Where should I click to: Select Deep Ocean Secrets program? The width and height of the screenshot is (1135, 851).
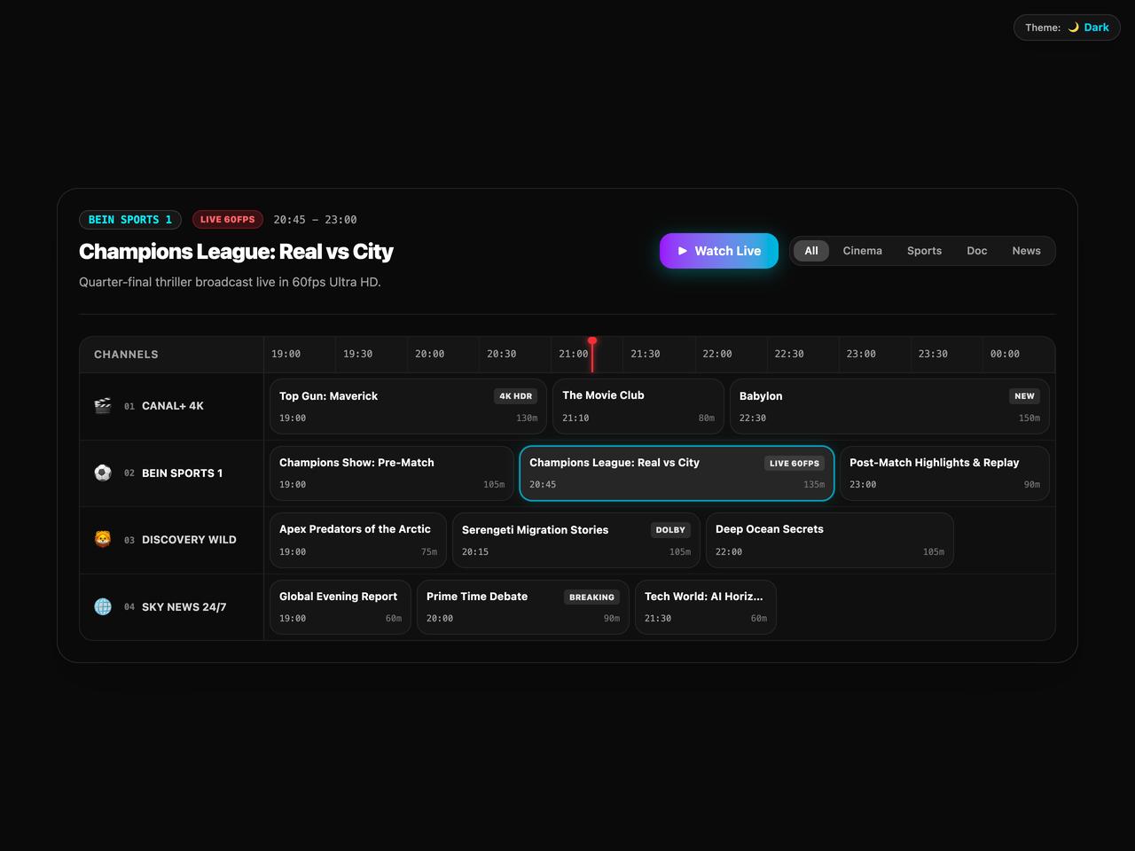(830, 540)
